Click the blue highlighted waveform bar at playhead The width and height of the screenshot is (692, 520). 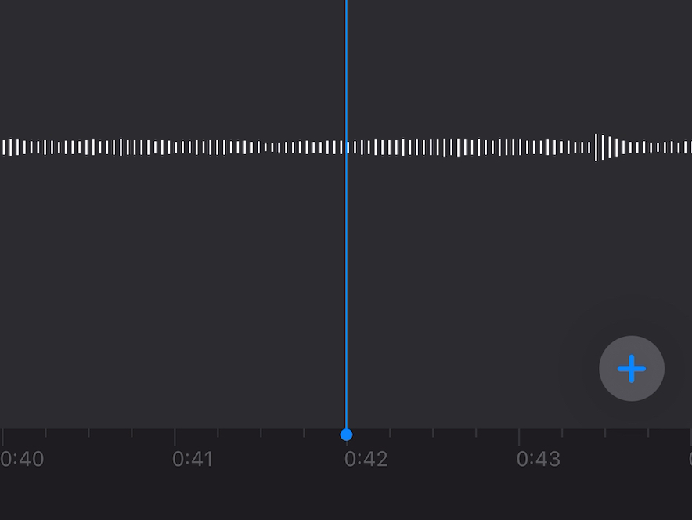[x=348, y=147]
